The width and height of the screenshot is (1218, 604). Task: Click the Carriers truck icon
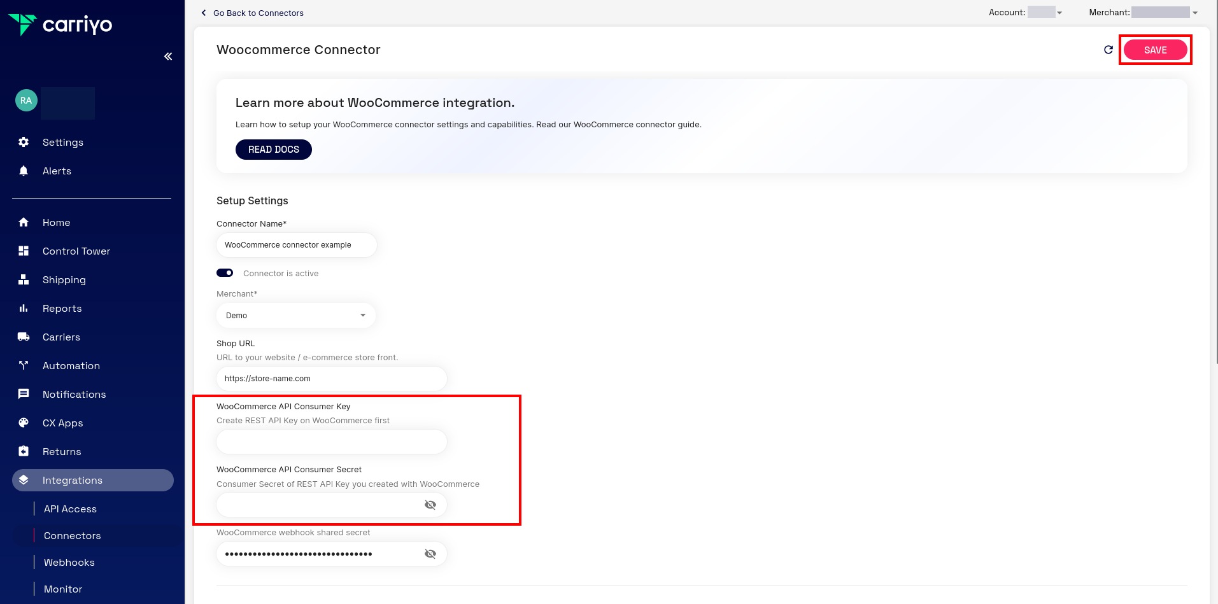pos(24,337)
